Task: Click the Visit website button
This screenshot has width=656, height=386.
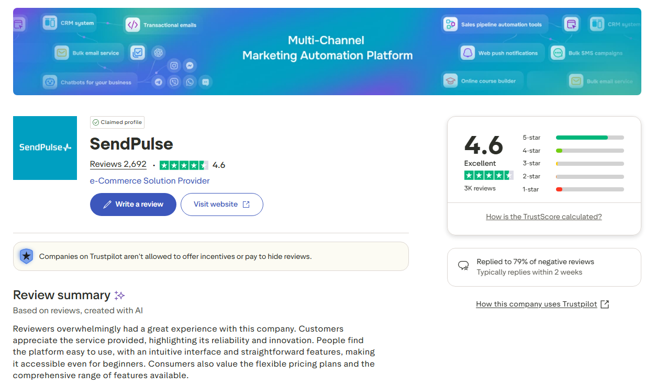Action: point(221,205)
